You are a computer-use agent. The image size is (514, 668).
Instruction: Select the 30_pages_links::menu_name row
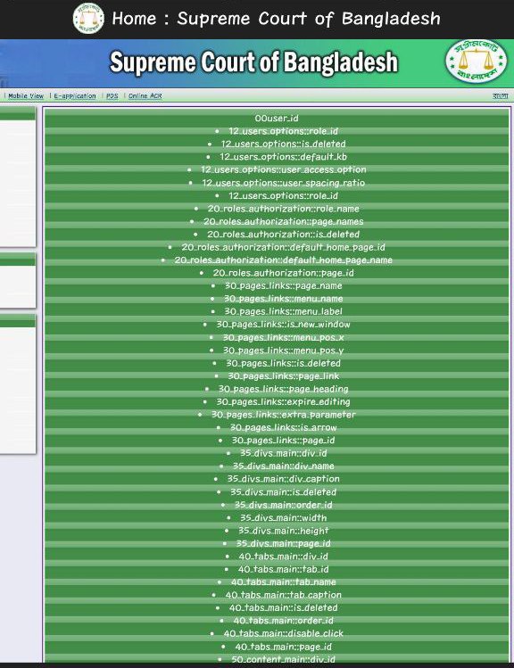pyautogui.click(x=284, y=299)
